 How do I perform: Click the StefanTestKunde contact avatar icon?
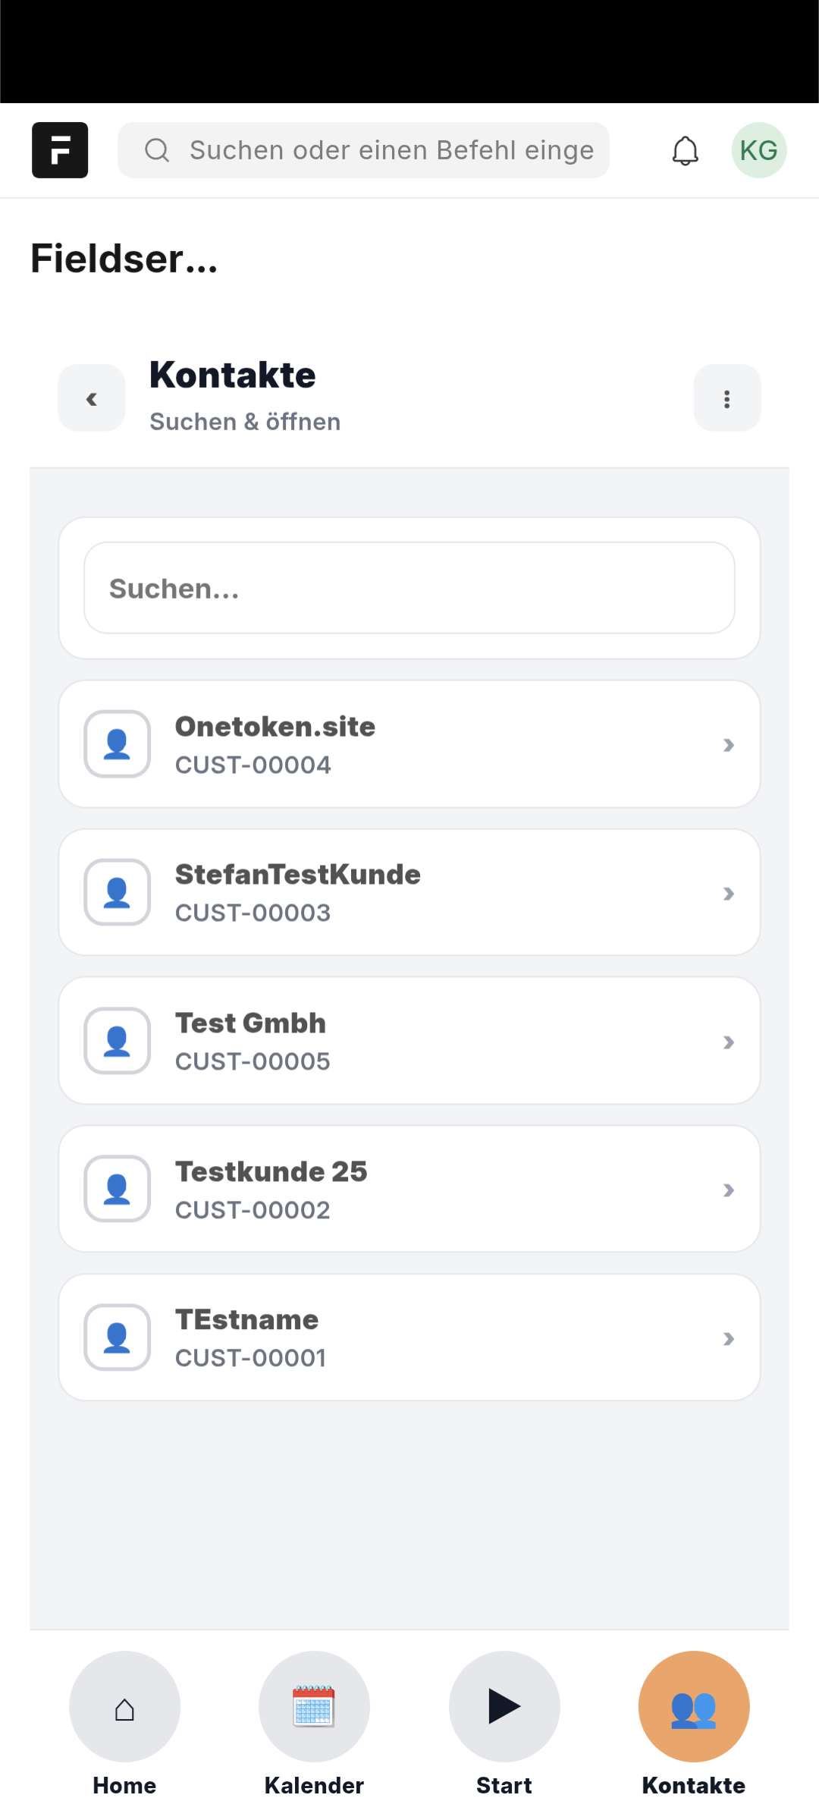point(117,892)
